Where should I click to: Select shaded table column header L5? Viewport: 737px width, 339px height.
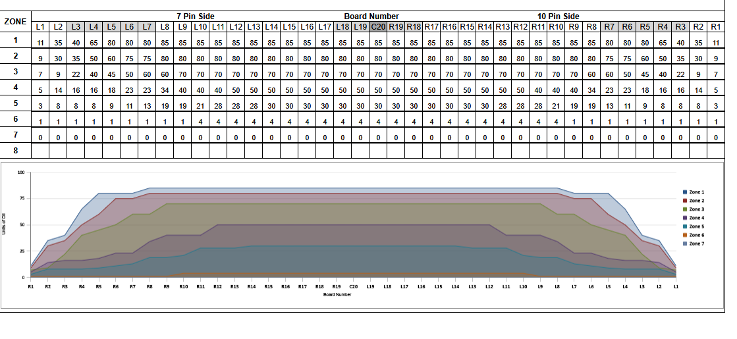click(x=111, y=27)
